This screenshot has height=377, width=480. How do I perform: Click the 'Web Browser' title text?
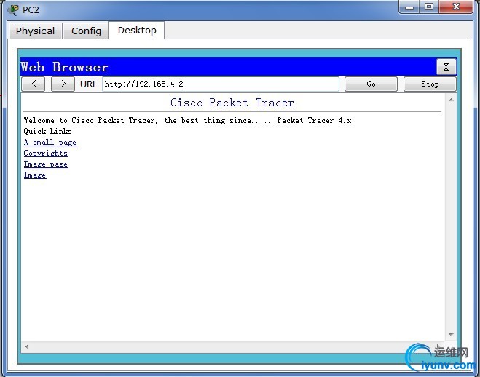click(x=64, y=67)
